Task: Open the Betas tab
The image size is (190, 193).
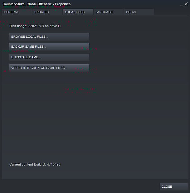Action: [139, 12]
